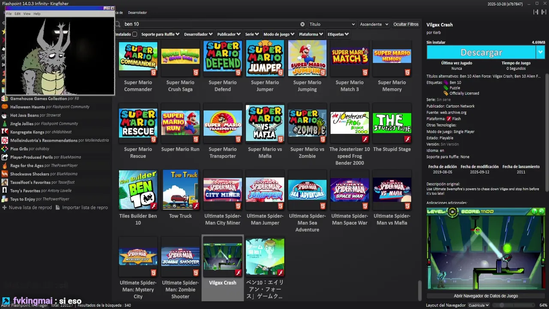Viewport: 549px width, 309px height.
Task: Click Ocultar Filtros button
Action: pyautogui.click(x=406, y=24)
